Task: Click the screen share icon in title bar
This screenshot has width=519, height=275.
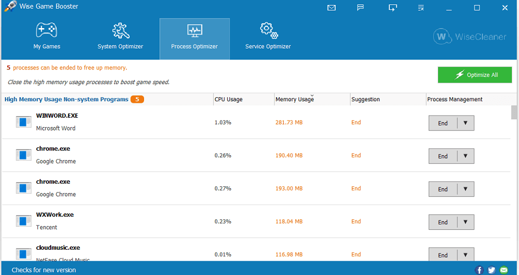Action: tap(393, 8)
